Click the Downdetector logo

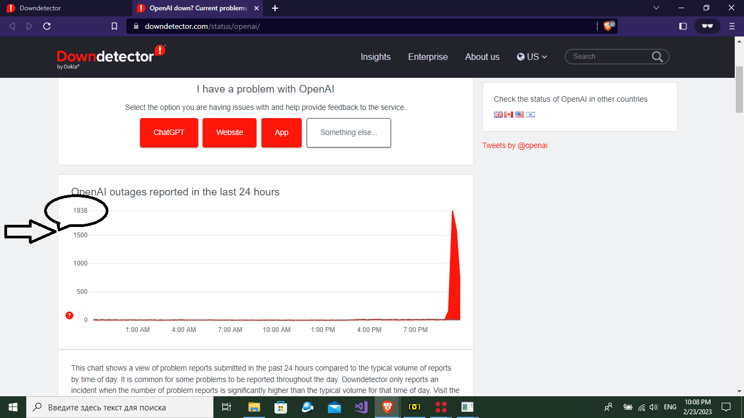[x=111, y=57]
